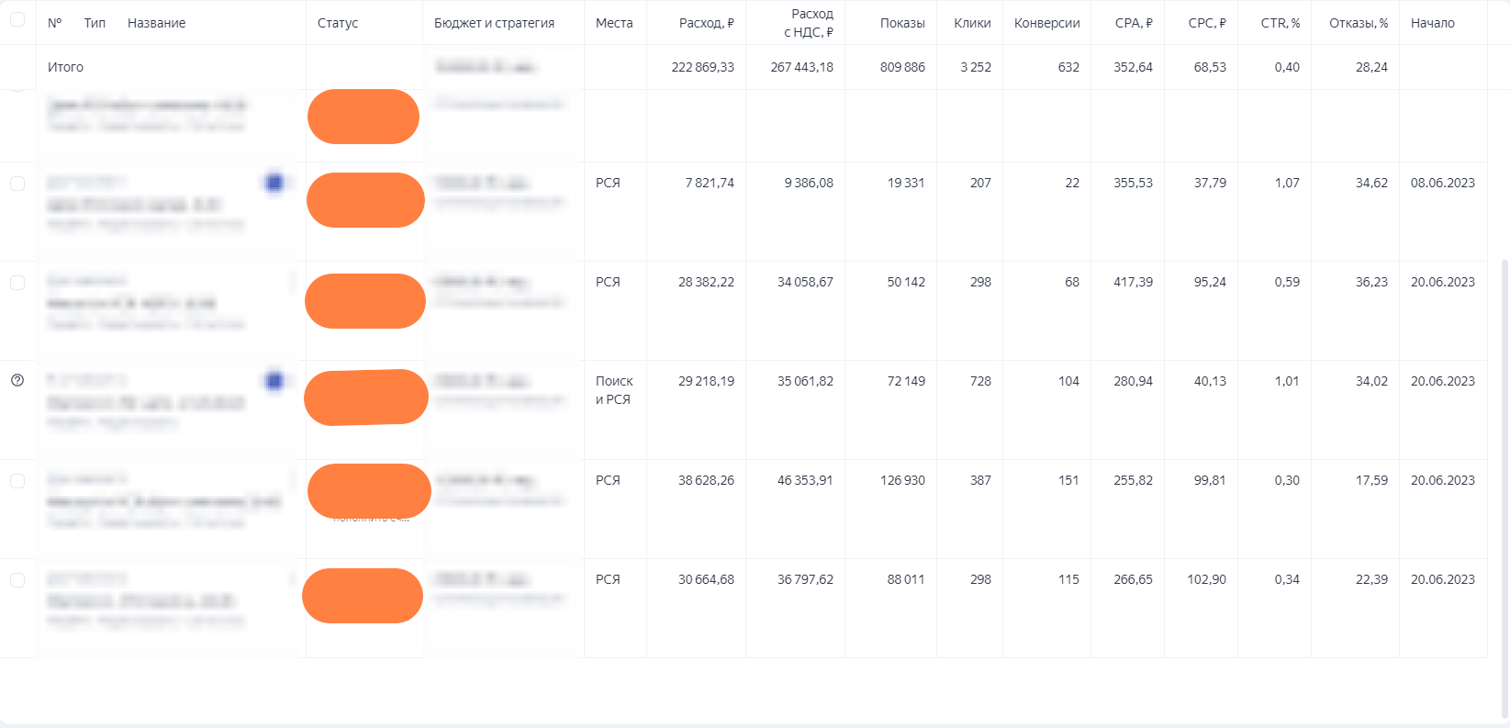Click conversions cell 104
Viewport: 1510px width, 728px height.
[1068, 381]
